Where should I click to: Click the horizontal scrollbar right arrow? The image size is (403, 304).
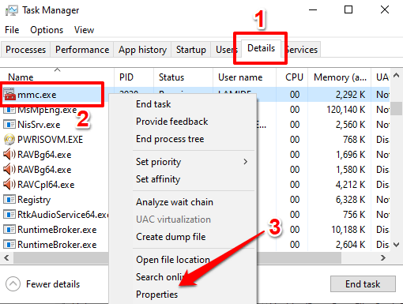[x=383, y=258]
